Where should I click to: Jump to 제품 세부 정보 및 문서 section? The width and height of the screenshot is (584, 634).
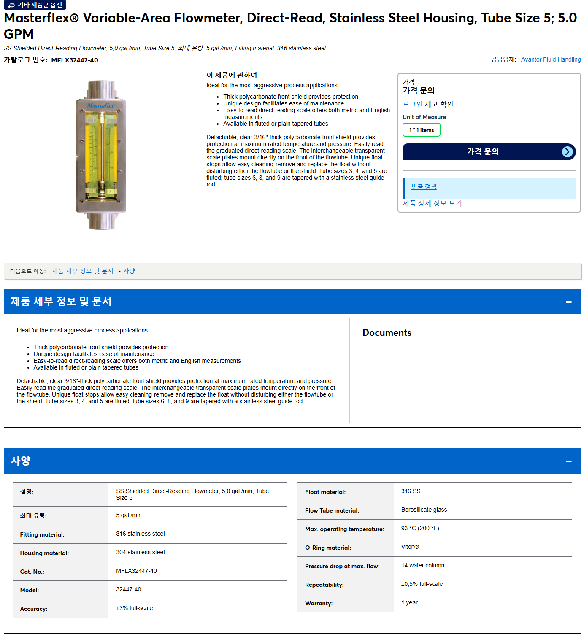(x=83, y=271)
